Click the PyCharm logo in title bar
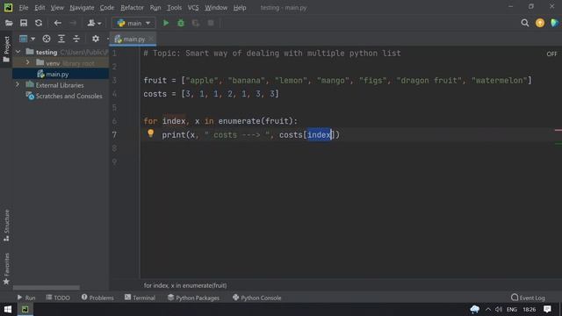The width and height of the screenshot is (562, 316). [8, 8]
